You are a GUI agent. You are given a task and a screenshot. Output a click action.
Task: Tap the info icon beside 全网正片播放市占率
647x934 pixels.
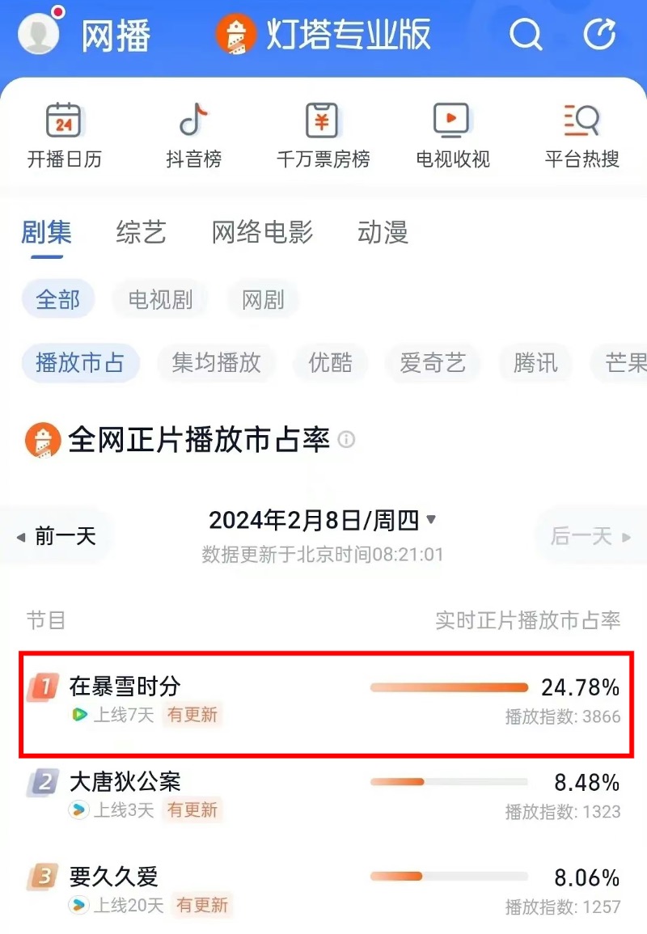point(346,440)
